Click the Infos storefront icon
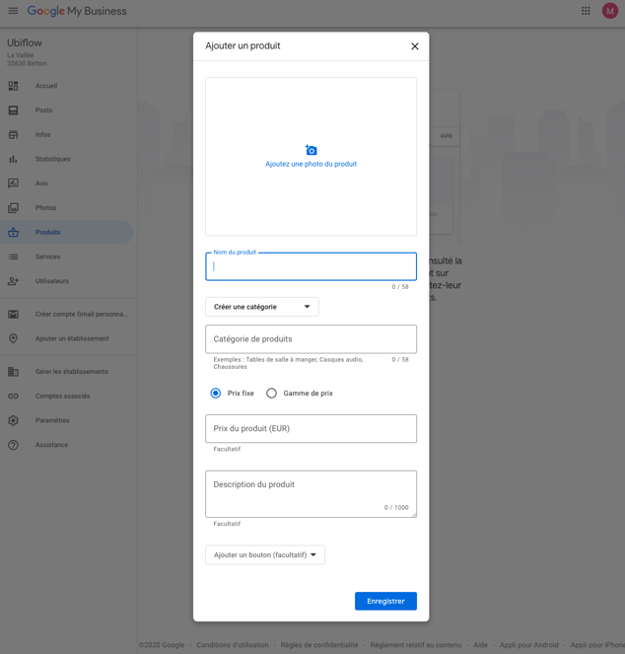This screenshot has height=654, width=625. [x=14, y=135]
